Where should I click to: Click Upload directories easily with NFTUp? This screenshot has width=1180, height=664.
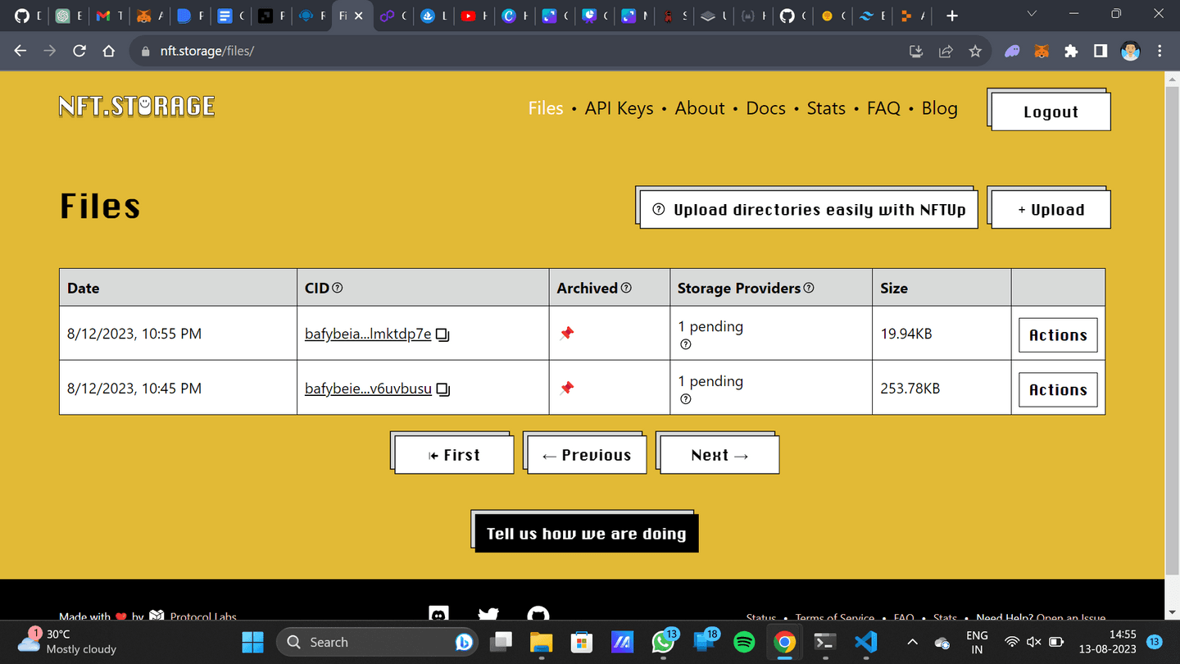(x=809, y=210)
